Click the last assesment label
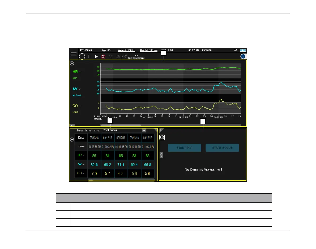 pos(136,58)
